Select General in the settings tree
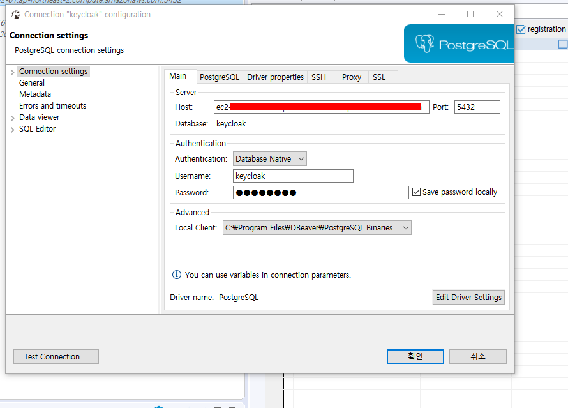 click(32, 83)
